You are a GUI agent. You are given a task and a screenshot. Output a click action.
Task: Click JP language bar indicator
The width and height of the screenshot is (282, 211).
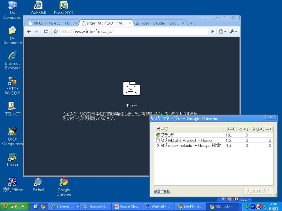[223, 199]
